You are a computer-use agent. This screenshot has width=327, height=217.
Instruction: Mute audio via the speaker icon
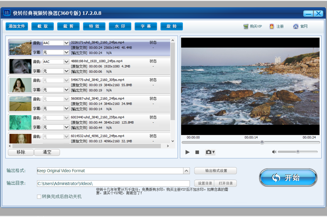pos(274,152)
